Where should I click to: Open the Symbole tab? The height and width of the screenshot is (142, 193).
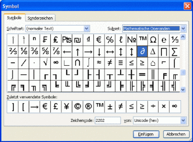coord(14,18)
